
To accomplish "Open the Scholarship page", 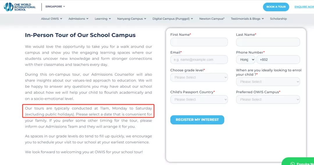I will pyautogui.click(x=278, y=19).
